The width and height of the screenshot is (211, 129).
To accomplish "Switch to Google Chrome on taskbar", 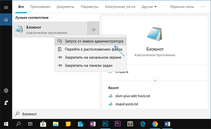I will click(x=155, y=124).
